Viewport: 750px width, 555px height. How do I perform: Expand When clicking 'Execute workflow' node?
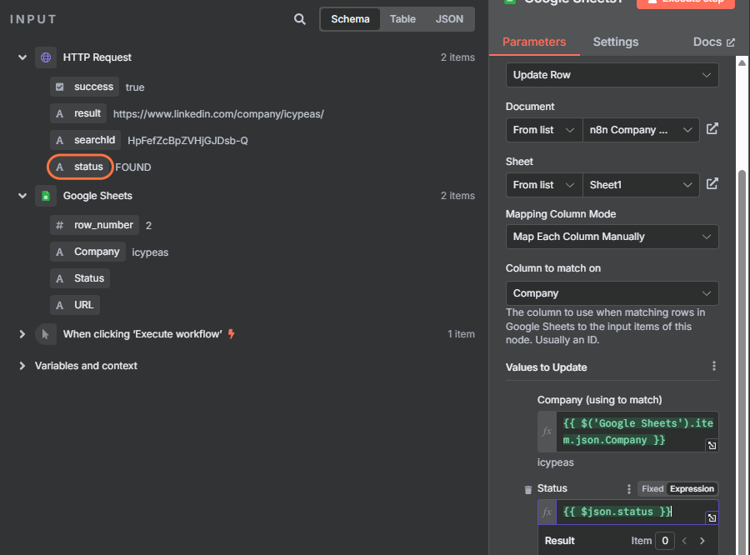pos(22,334)
